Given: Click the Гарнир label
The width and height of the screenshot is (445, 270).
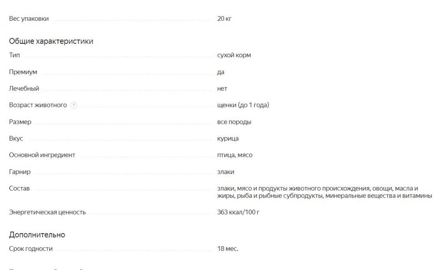Looking at the screenshot, I should [20, 172].
